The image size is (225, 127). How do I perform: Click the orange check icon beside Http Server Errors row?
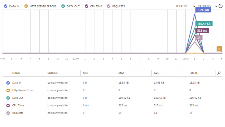8,90
